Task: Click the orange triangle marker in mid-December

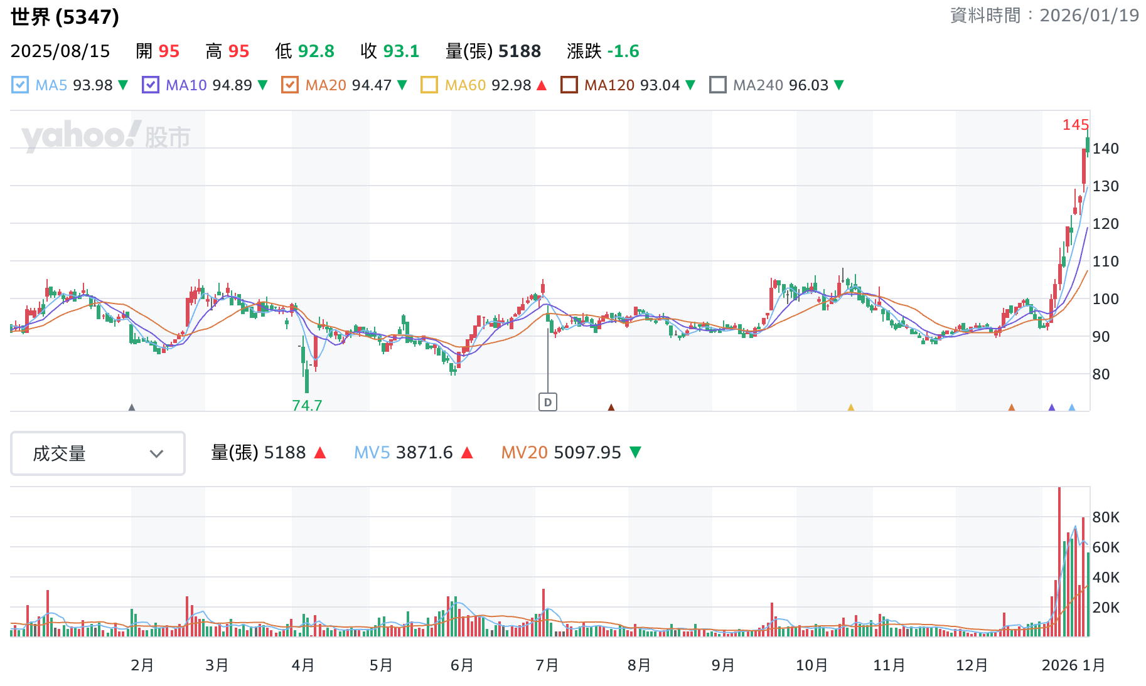Action: [x=1011, y=408]
